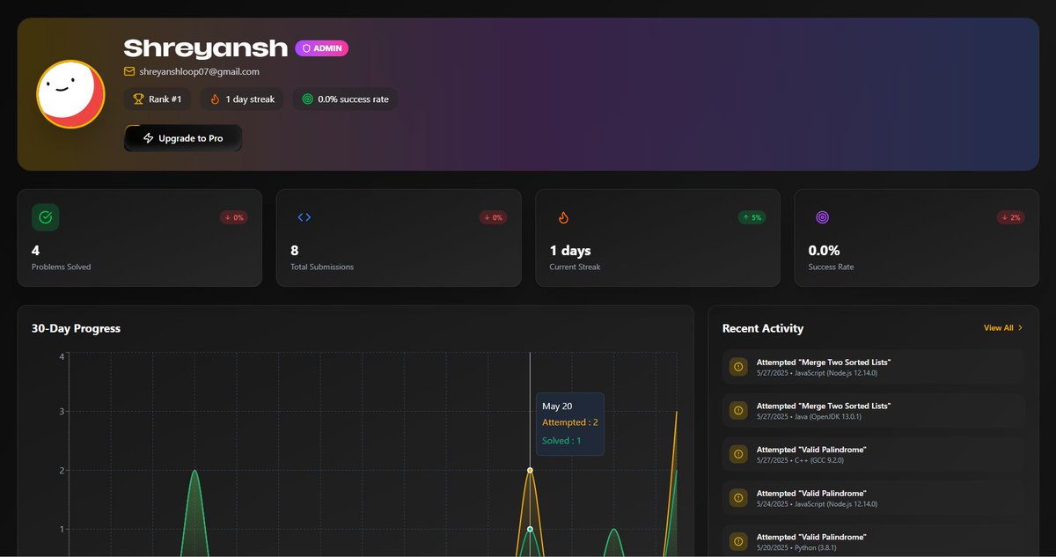This screenshot has width=1056, height=557.
Task: Click the 0.0% Success Rate value
Action: 825,251
